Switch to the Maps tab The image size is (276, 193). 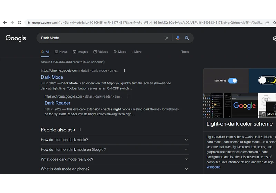[x=120, y=52]
